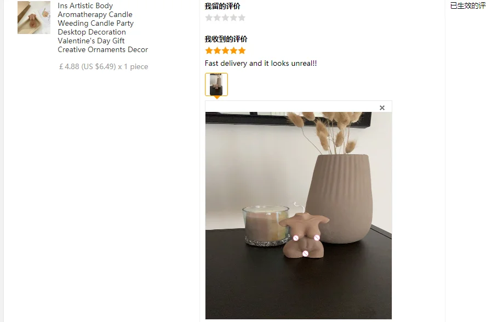Click the 我收到的评价 heading

226,39
